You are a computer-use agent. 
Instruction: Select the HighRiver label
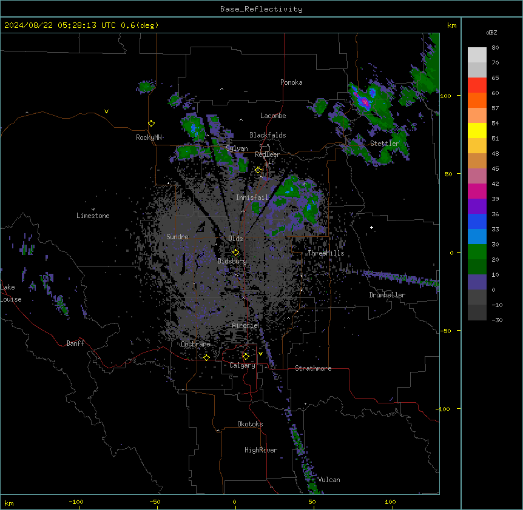pos(261,450)
